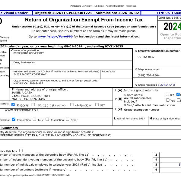Toggle the Corporation checkbox
Screen dimensions: 181x181
14,119
